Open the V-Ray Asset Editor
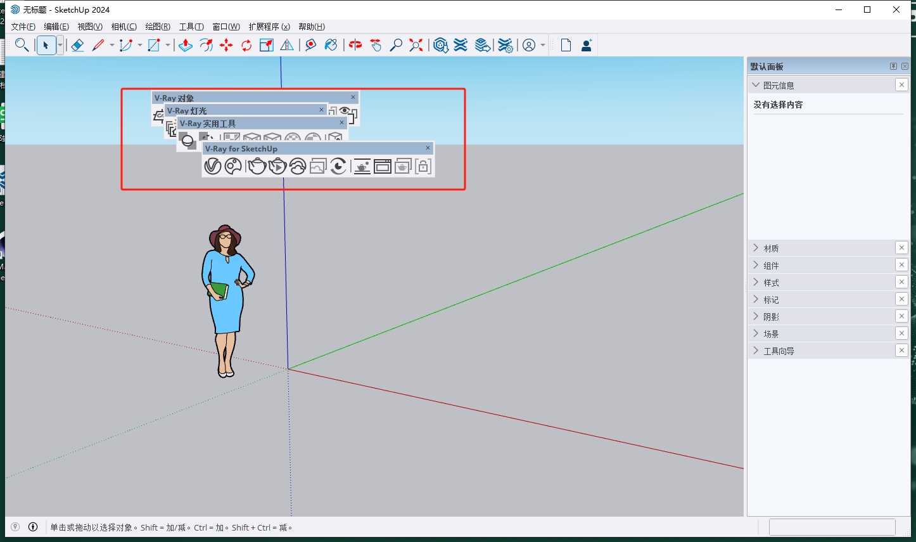This screenshot has height=542, width=916. [x=212, y=166]
